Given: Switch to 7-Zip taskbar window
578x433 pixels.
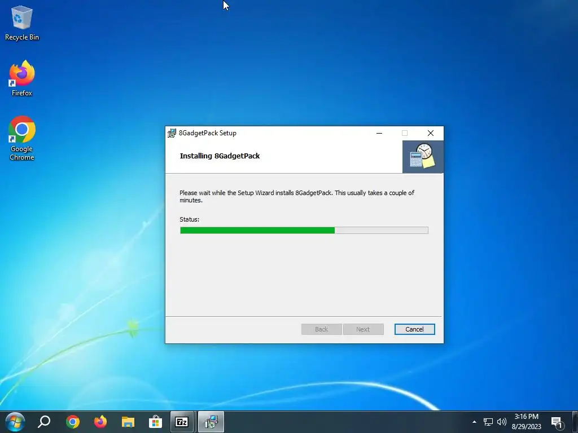Looking at the screenshot, I should point(182,422).
